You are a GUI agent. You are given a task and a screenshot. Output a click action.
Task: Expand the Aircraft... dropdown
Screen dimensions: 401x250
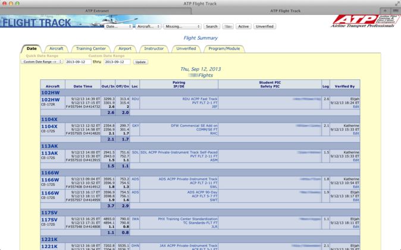click(x=148, y=27)
